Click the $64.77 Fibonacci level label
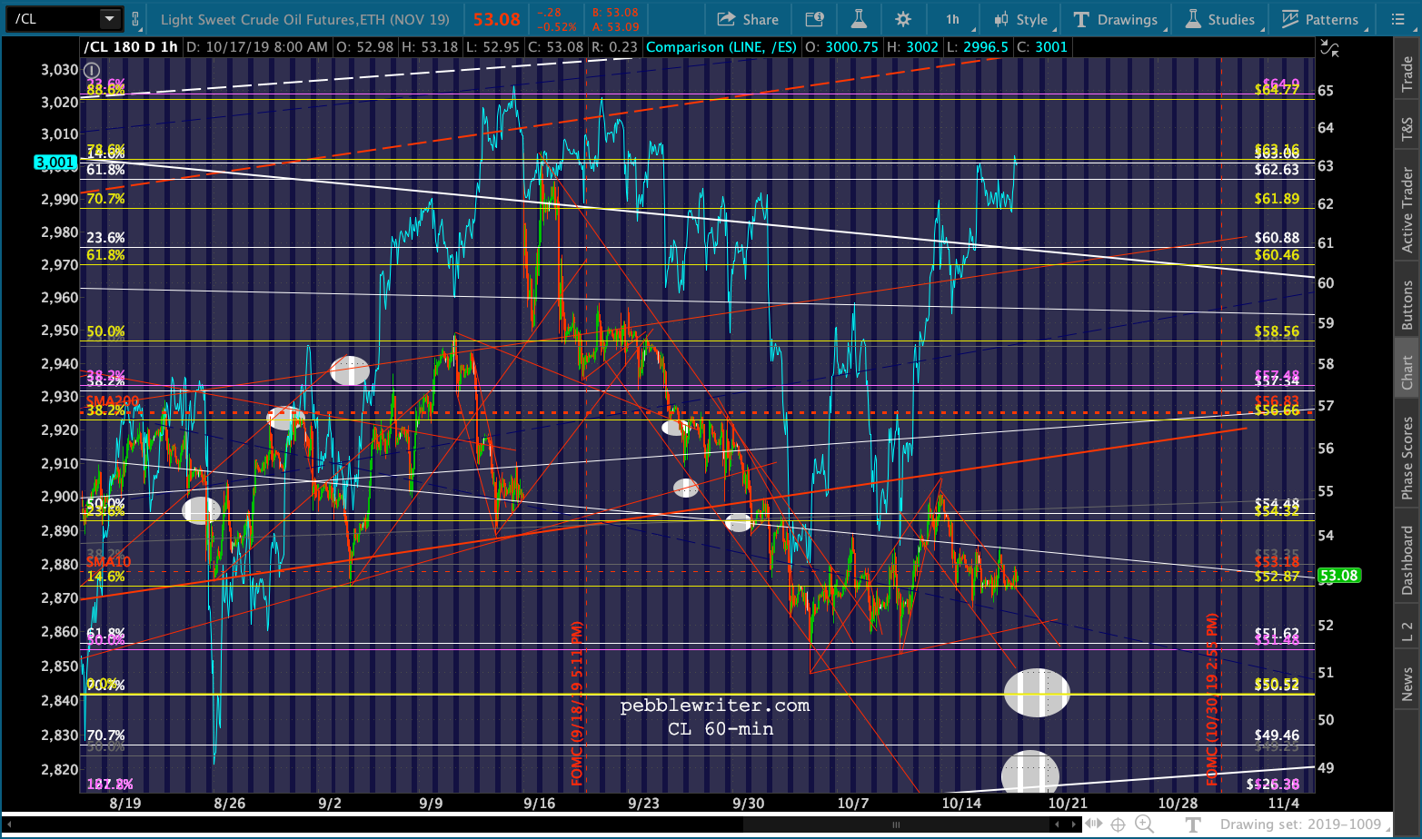This screenshot has height=839, width=1422. click(1277, 89)
